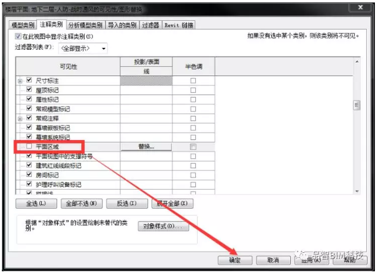This screenshot has height=275, width=378.
Task: Open the 过滤器 tab
Action: pyautogui.click(x=150, y=25)
